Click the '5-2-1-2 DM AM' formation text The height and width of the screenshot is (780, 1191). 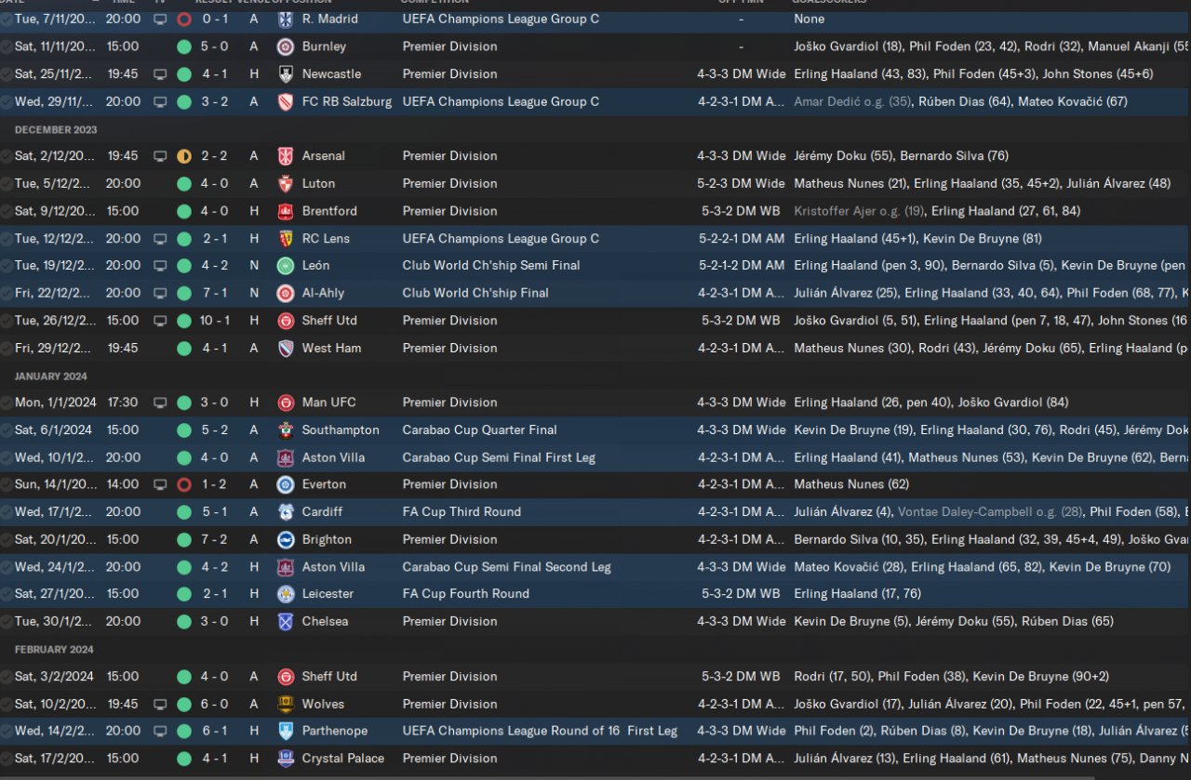pos(742,266)
